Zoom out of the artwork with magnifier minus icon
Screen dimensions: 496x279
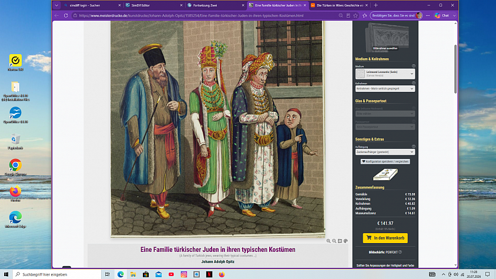click(x=334, y=241)
